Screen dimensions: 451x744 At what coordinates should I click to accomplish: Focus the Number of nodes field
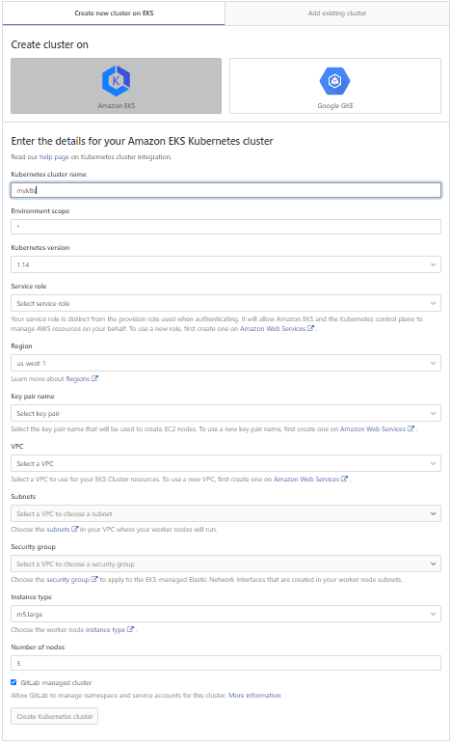225,663
